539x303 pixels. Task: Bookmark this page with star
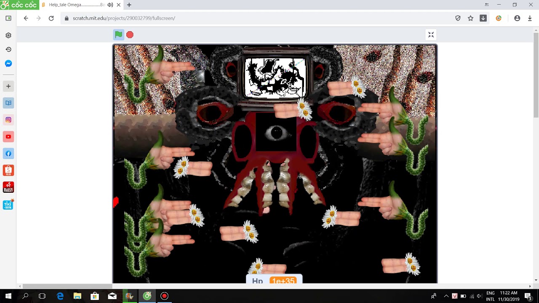(470, 18)
